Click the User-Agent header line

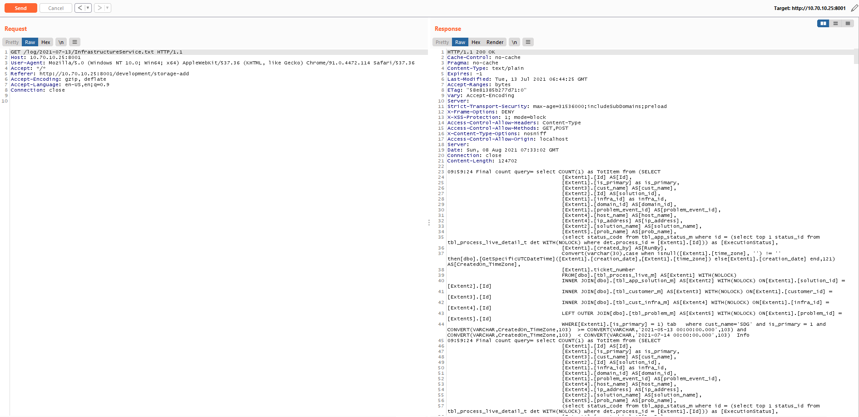213,63
